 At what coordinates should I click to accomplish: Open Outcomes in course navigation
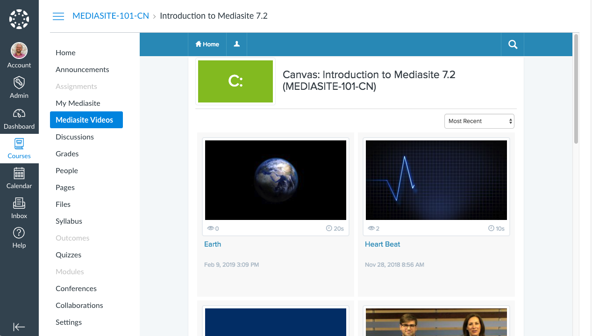[72, 238]
